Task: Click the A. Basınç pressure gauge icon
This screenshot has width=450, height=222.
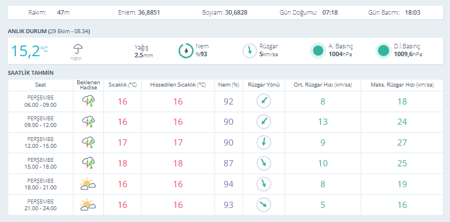Action: click(x=318, y=51)
